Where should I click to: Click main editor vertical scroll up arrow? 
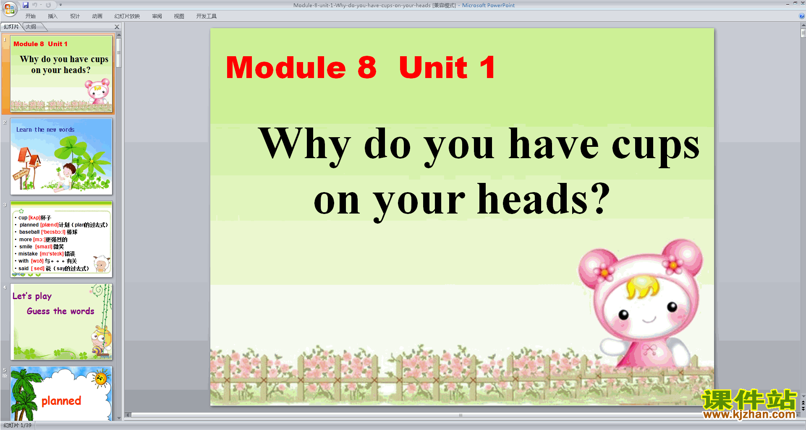pyautogui.click(x=803, y=26)
